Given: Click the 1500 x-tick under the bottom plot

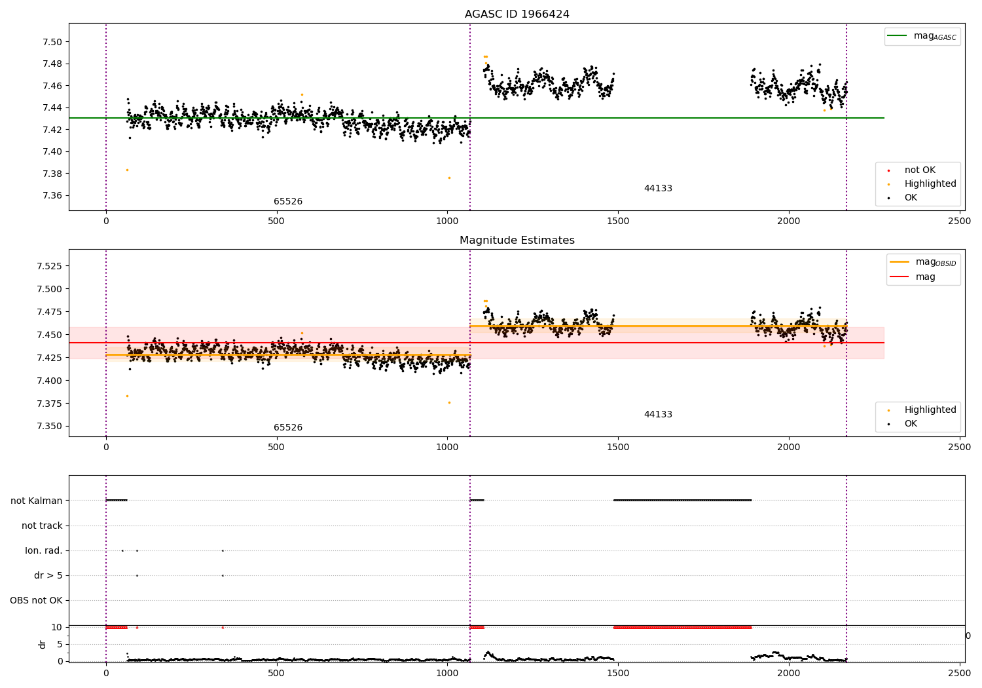Looking at the screenshot, I should [618, 673].
